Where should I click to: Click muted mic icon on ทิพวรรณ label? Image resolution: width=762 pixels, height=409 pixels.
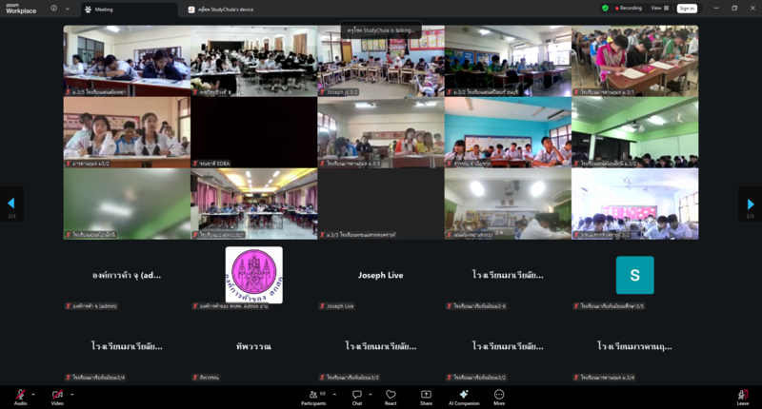pos(195,378)
